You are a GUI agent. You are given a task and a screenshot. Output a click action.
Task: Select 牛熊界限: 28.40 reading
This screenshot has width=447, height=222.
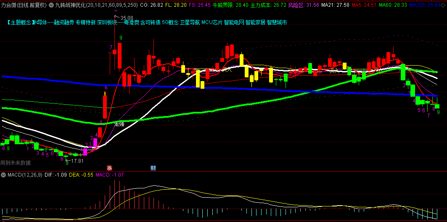[x=230, y=5]
